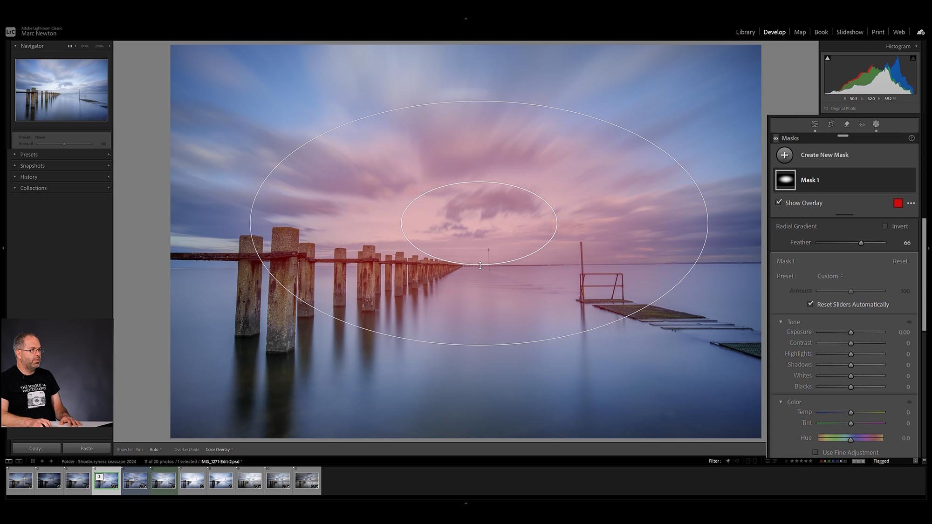
Task: Open the Overlay Mode Color Overlay dropdown
Action: [x=218, y=449]
